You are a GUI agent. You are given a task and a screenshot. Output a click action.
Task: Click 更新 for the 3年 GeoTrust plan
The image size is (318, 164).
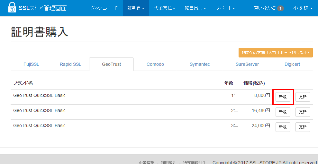(x=303, y=127)
